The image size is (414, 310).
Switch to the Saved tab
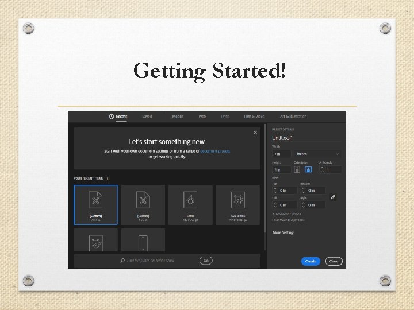147,116
